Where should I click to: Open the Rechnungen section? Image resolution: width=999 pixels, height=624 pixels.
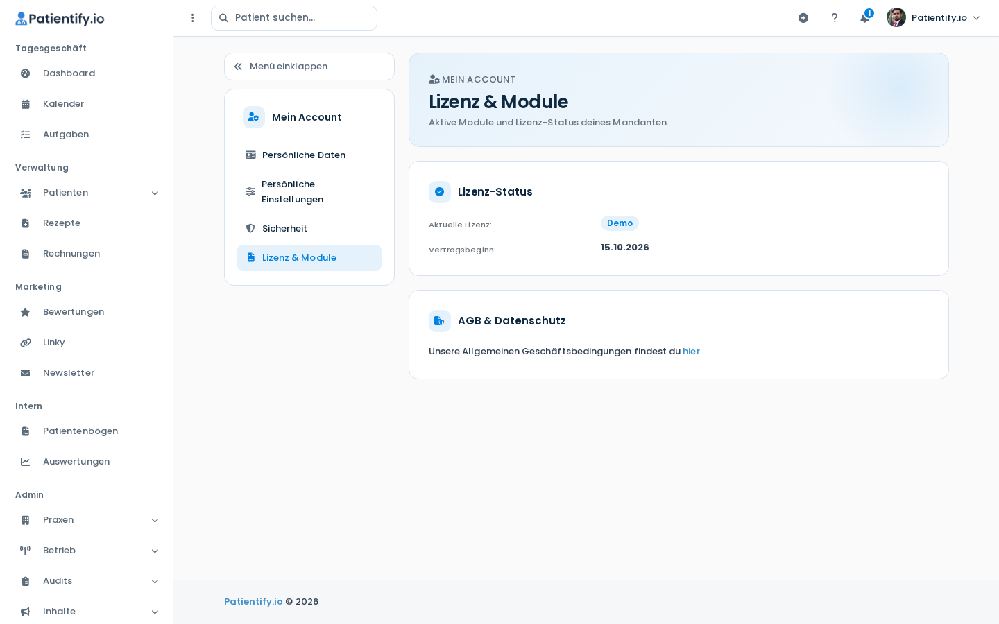click(x=86, y=254)
